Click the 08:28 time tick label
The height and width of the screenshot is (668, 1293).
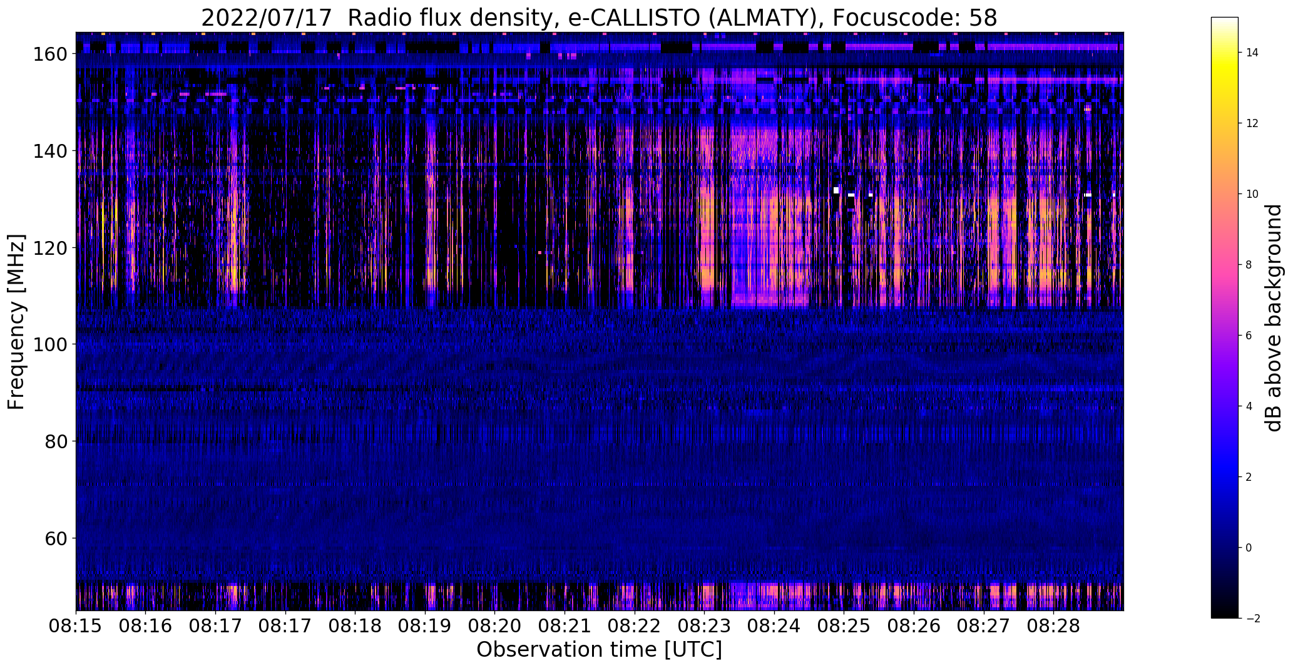point(1053,627)
